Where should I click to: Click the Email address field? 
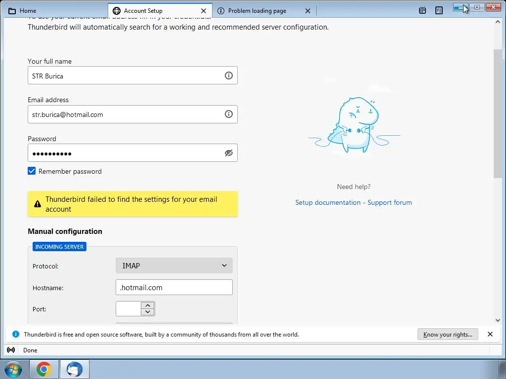coord(132,114)
